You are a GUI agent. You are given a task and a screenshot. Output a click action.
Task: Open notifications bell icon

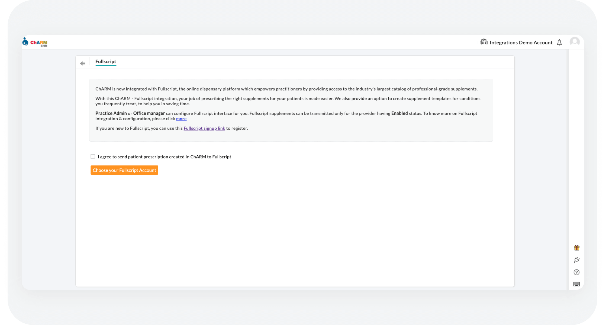[x=559, y=43]
